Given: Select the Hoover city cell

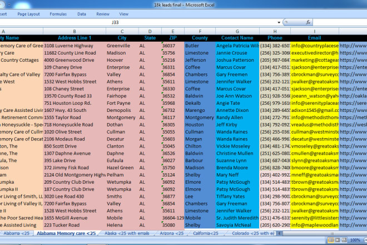Looking at the screenshot, I should (x=122, y=60).
